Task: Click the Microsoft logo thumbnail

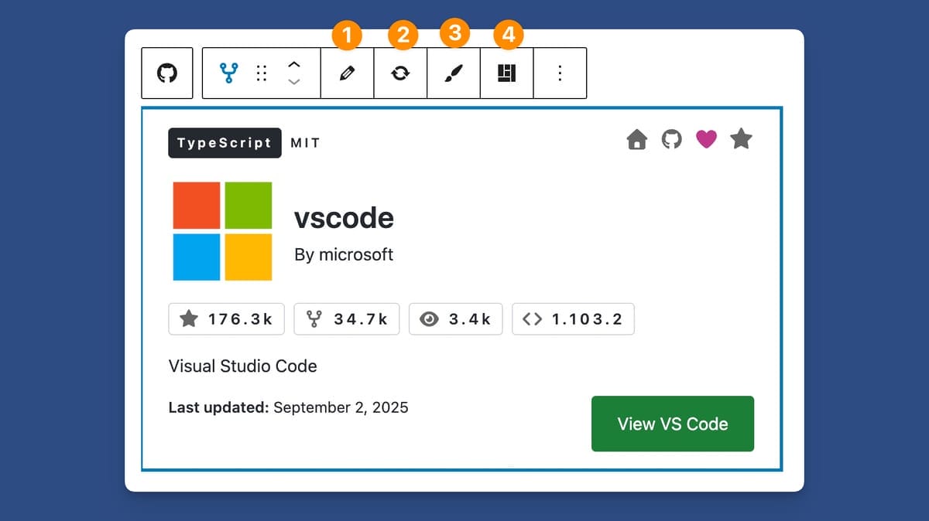Action: point(222,231)
